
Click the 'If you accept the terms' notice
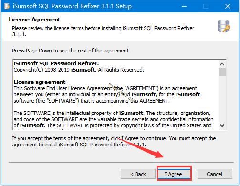pyautogui.click(x=114, y=141)
